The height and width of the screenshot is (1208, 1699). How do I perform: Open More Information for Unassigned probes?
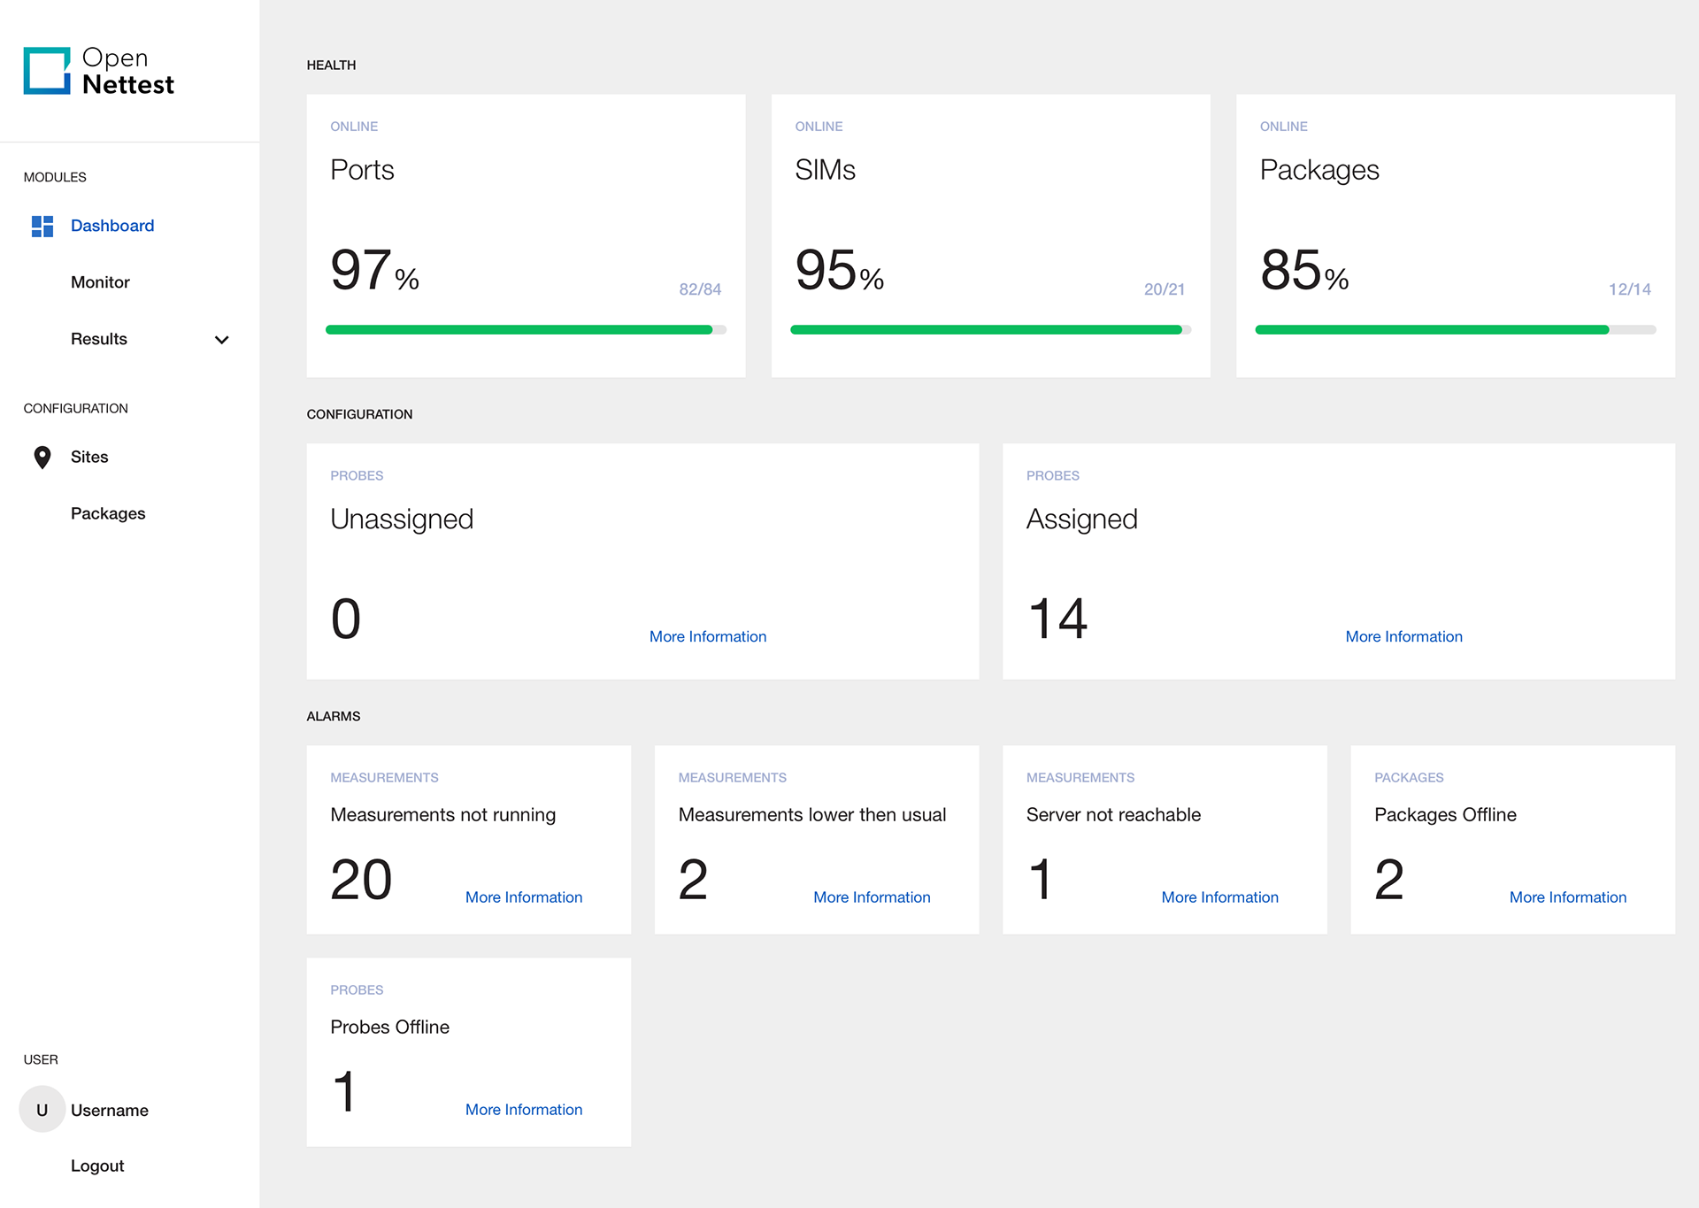[707, 636]
